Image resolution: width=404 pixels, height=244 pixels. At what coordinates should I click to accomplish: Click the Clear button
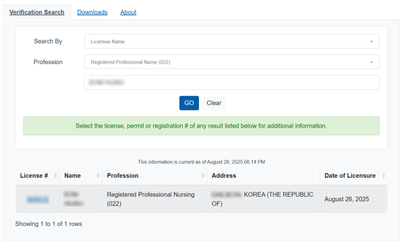click(214, 103)
